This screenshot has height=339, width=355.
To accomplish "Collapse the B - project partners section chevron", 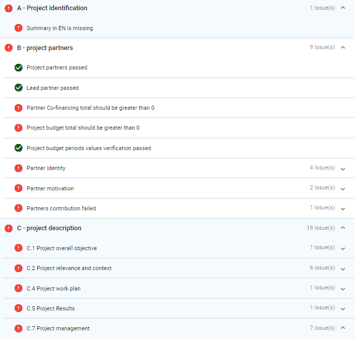I will click(x=343, y=47).
